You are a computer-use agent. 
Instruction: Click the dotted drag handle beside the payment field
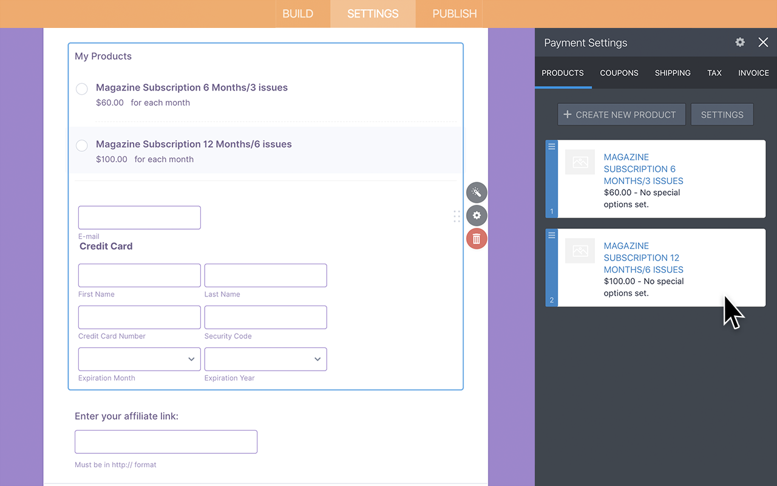coord(456,216)
